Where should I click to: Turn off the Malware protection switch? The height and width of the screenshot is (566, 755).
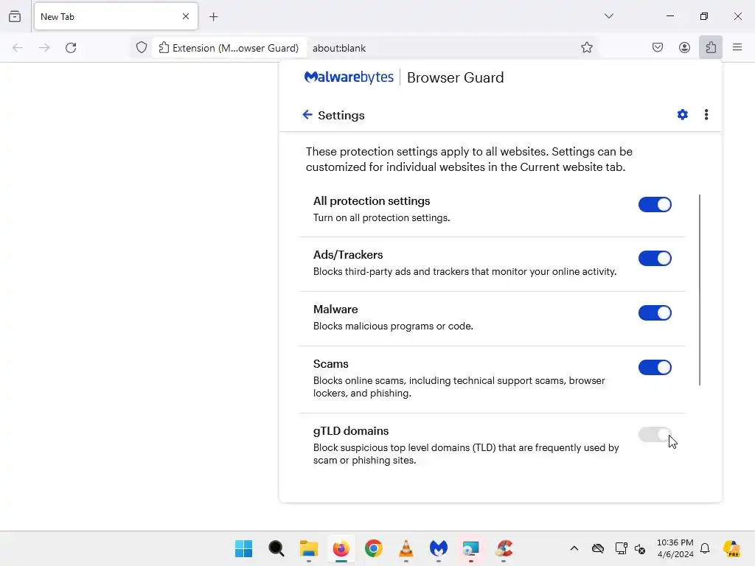(655, 312)
